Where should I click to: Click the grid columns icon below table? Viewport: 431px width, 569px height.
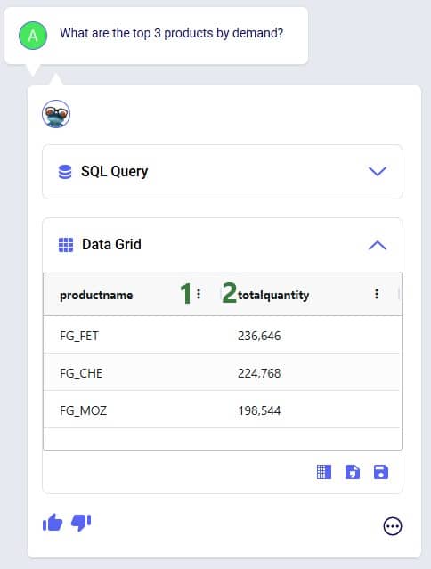tap(324, 472)
